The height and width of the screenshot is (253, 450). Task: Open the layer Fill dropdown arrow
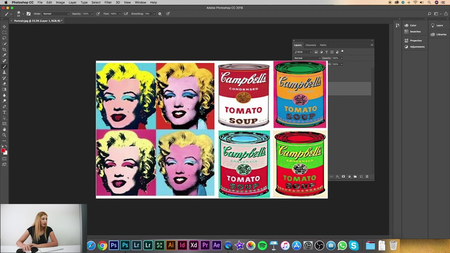click(x=341, y=64)
